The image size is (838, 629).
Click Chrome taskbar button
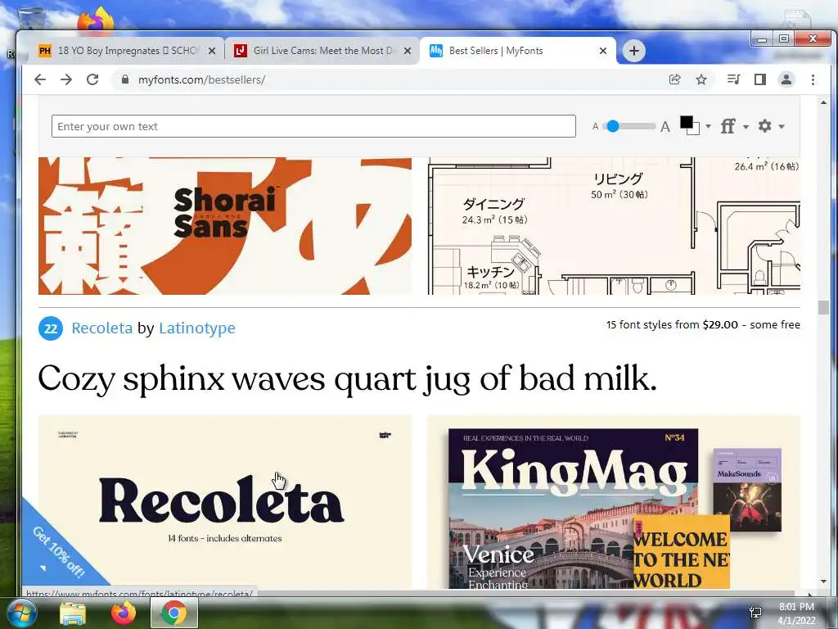[174, 613]
